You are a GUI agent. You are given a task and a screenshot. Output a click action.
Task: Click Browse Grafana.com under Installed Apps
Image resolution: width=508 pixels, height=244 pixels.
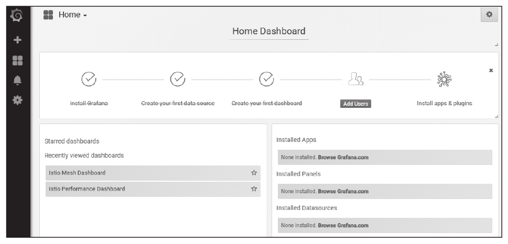[x=343, y=158]
